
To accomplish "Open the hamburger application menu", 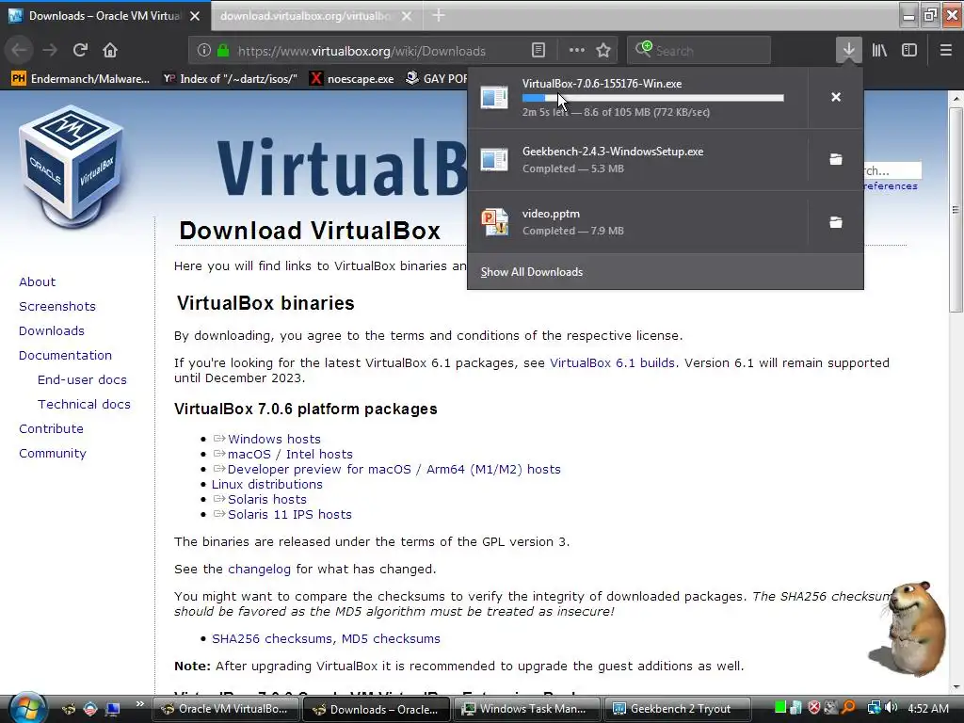I will pyautogui.click(x=945, y=51).
